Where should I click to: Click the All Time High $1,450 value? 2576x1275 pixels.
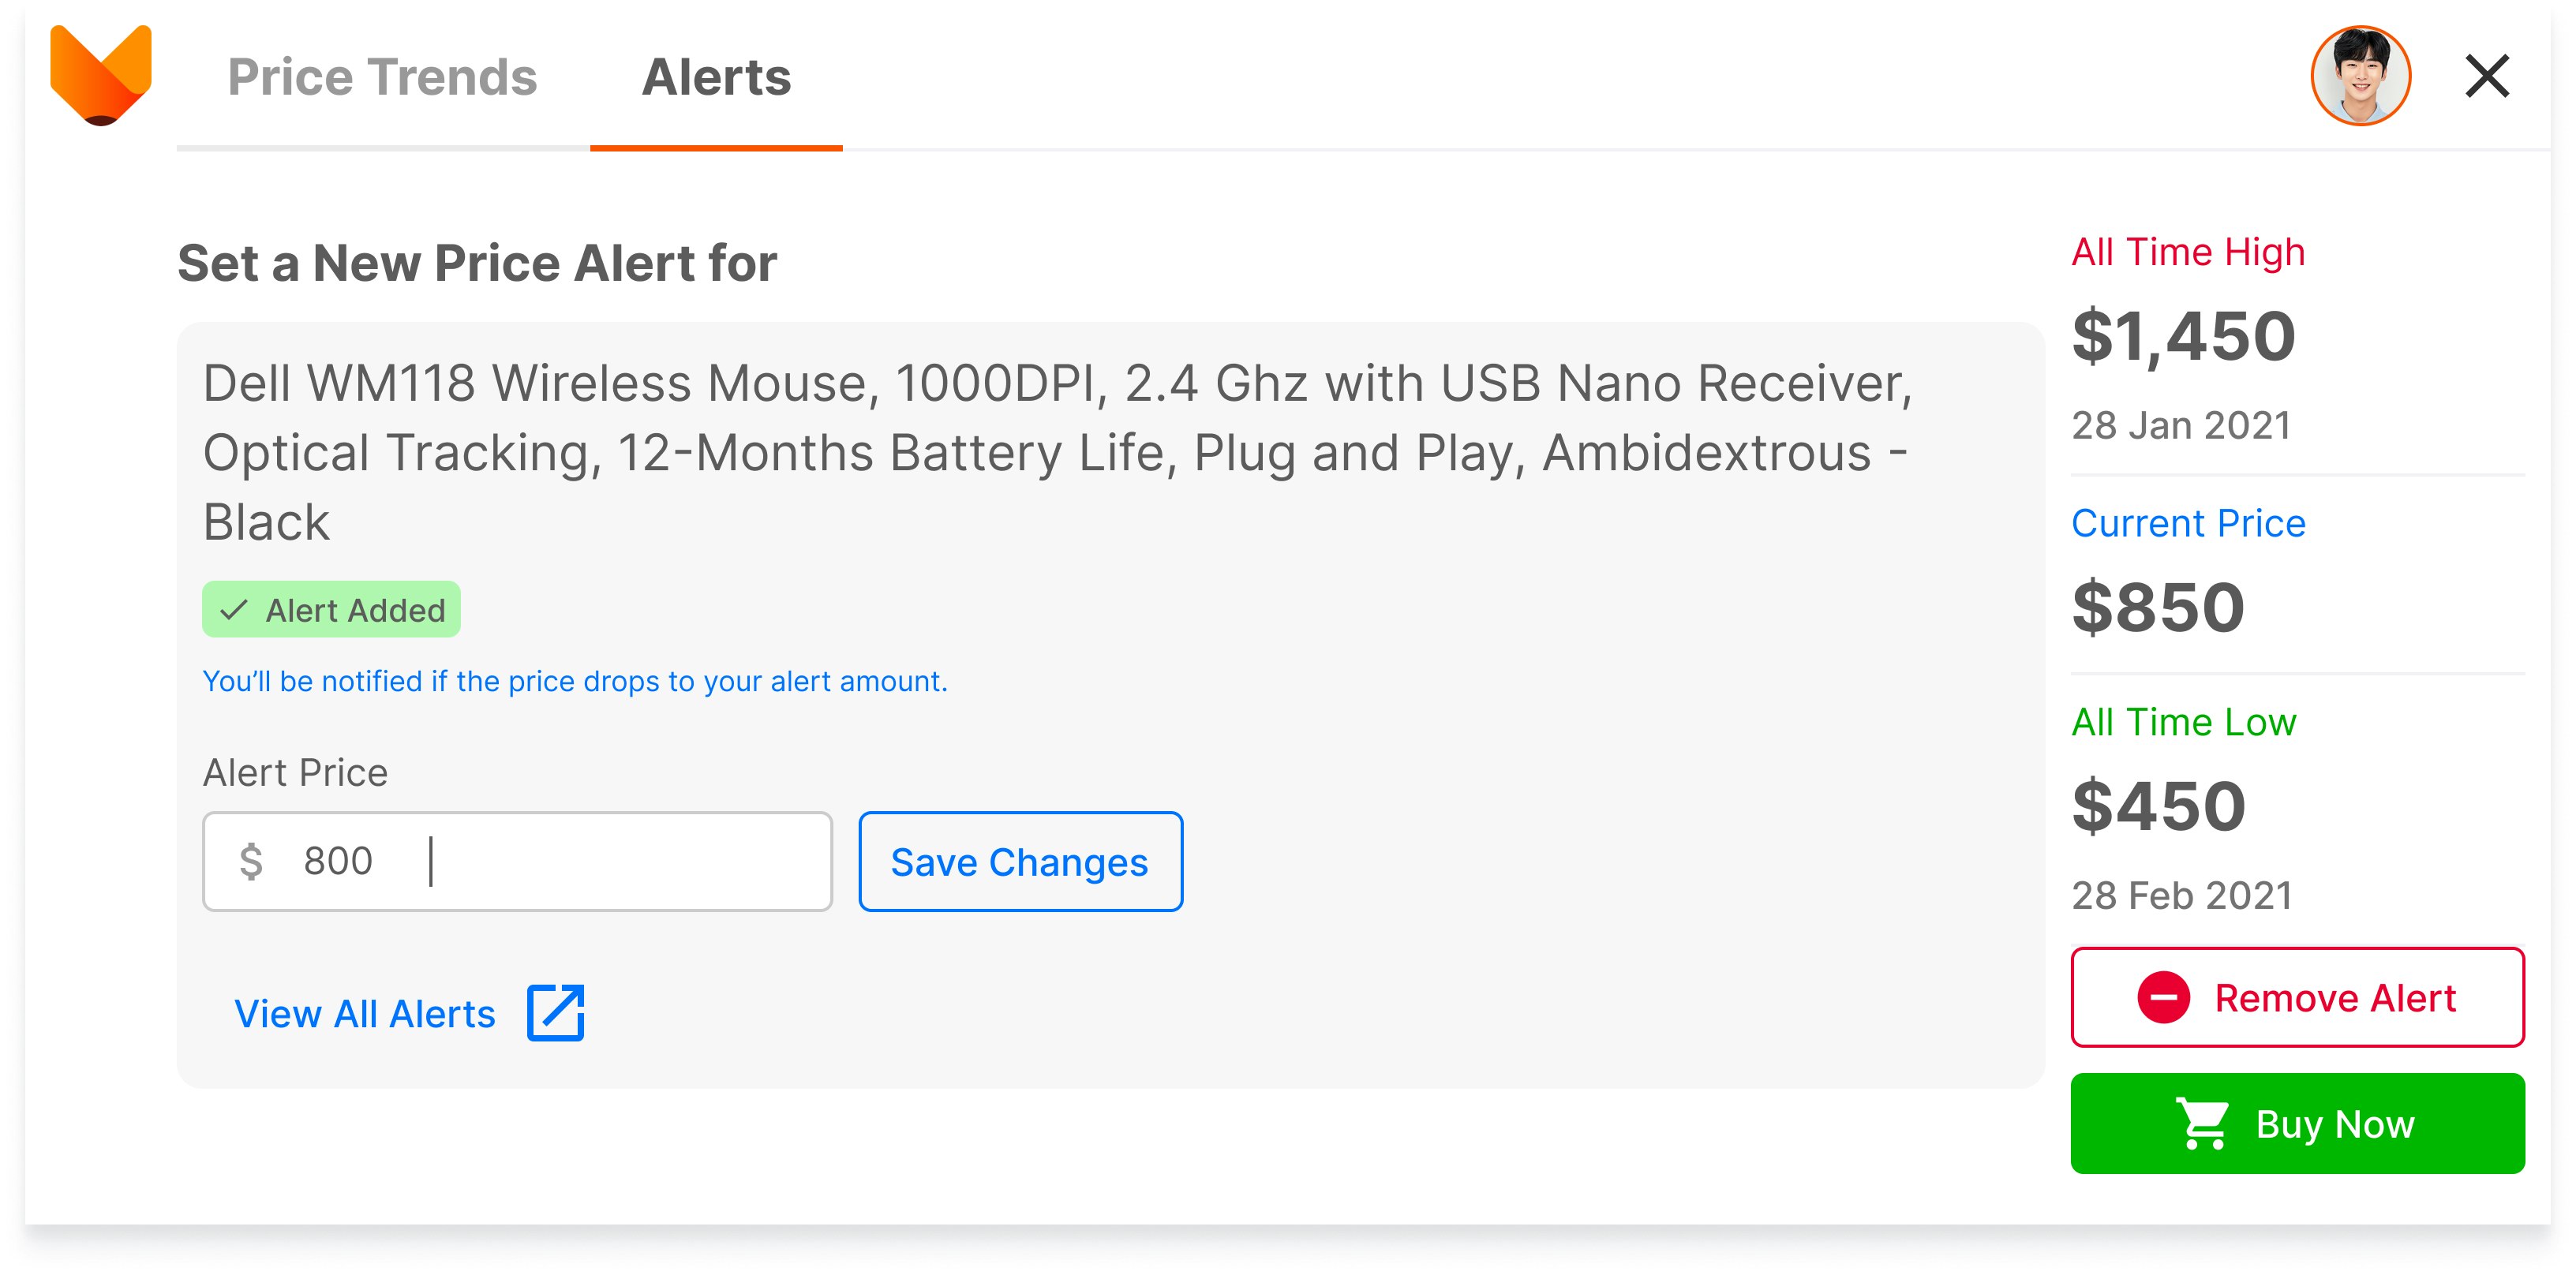point(2183,336)
